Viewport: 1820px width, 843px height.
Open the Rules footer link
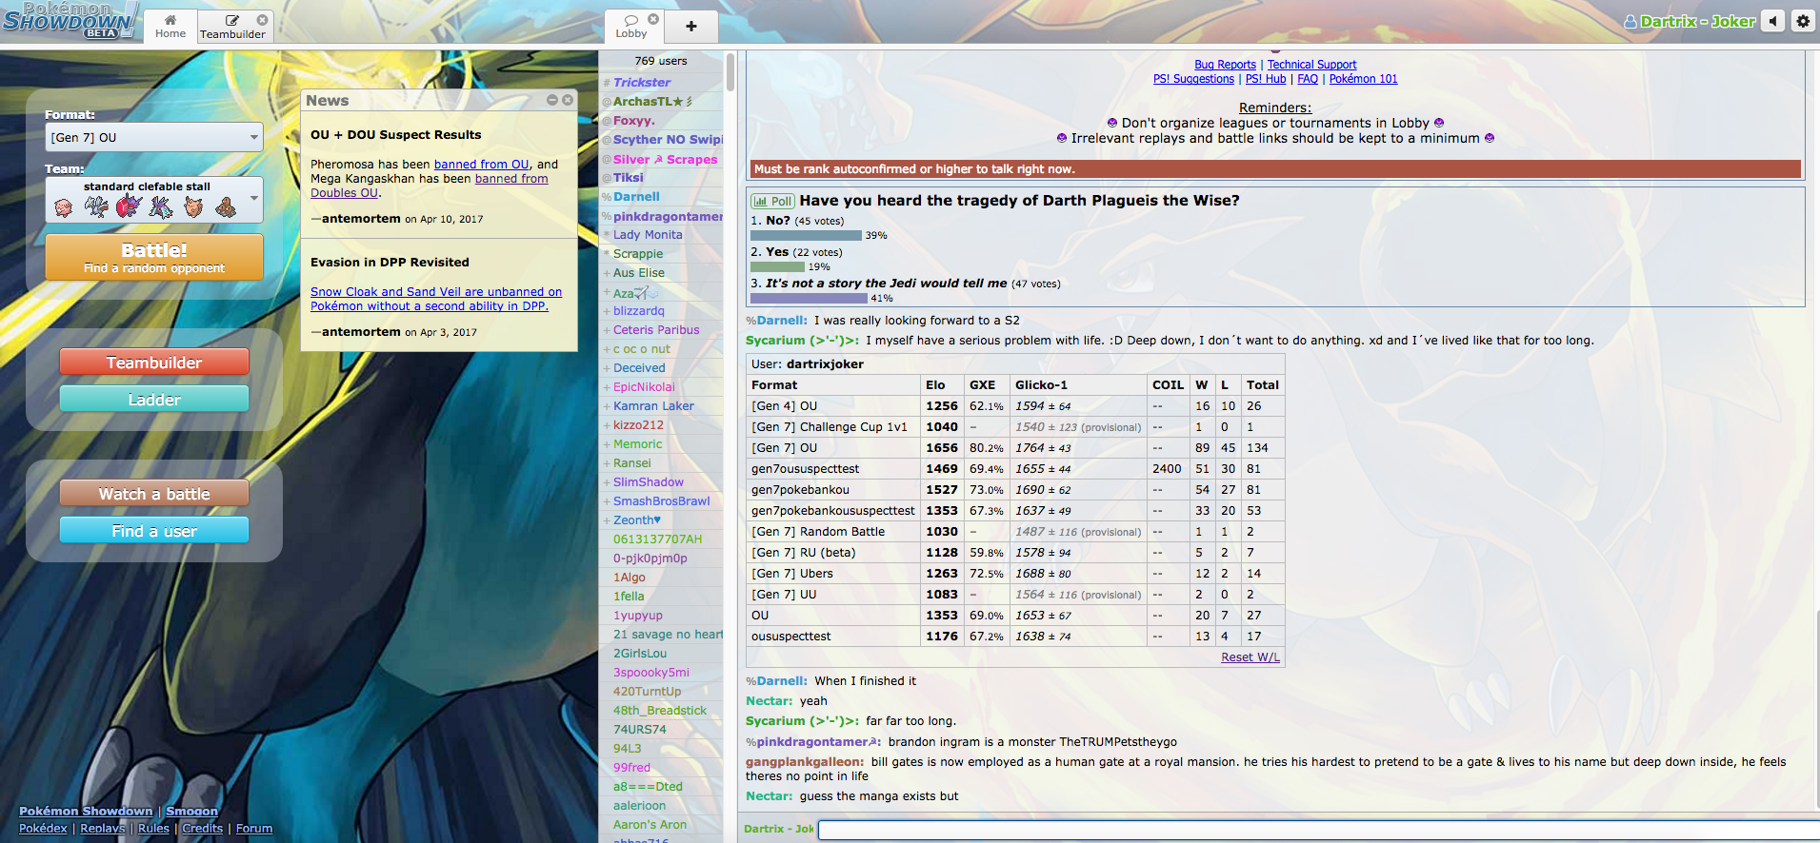153,829
